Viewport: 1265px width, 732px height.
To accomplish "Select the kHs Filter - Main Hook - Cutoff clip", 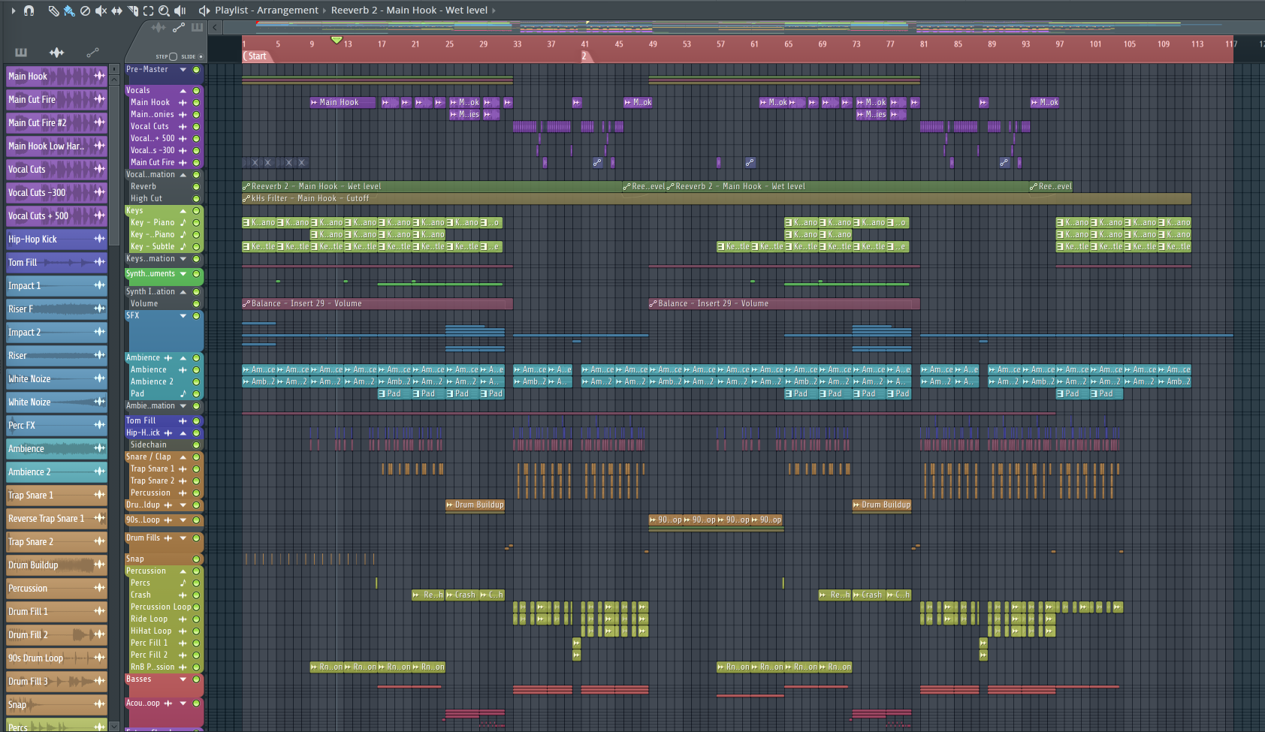I will click(x=717, y=199).
